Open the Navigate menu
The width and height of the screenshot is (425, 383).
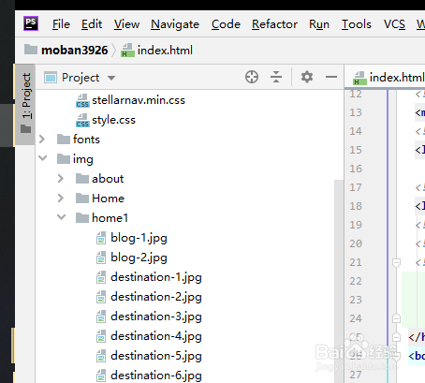(175, 24)
